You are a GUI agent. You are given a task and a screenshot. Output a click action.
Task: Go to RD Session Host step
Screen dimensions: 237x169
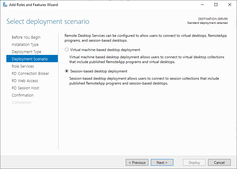pyautogui.click(x=25, y=88)
